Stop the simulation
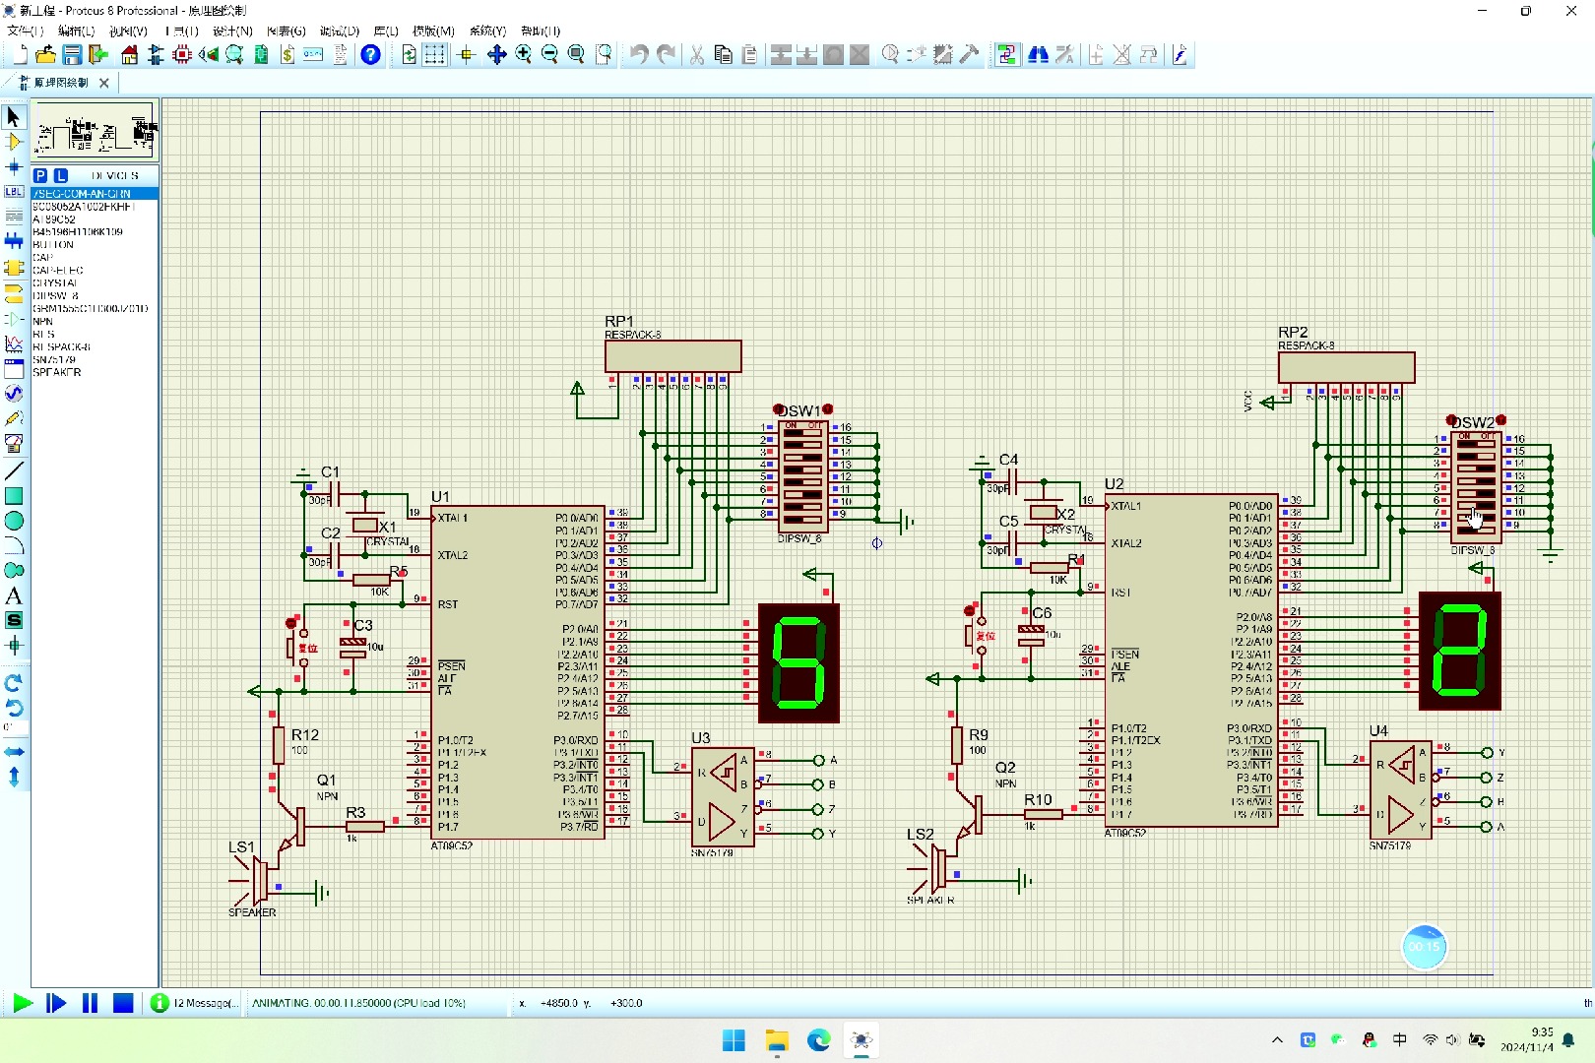The height and width of the screenshot is (1063, 1595). (123, 1003)
